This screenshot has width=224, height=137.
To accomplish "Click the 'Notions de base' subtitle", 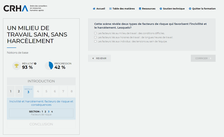I will point(18,53).
